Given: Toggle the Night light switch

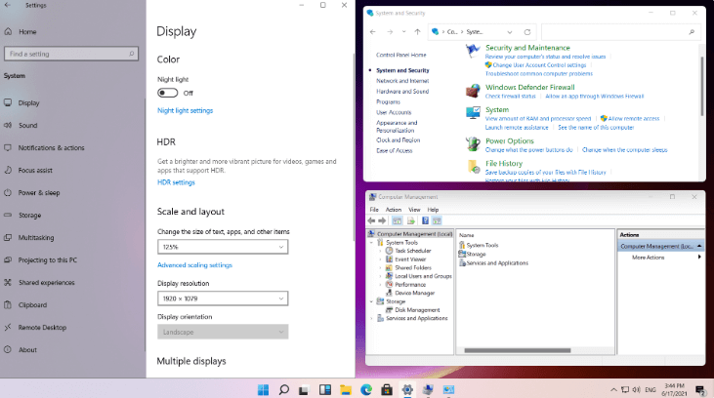Looking at the screenshot, I should tap(168, 93).
